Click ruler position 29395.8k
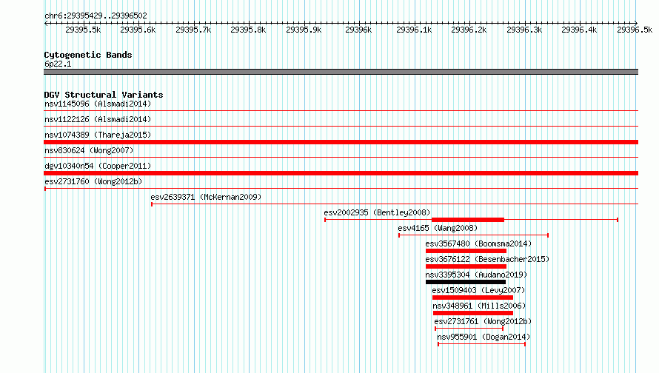Viewport: 659px width, 373px height. coord(248,30)
